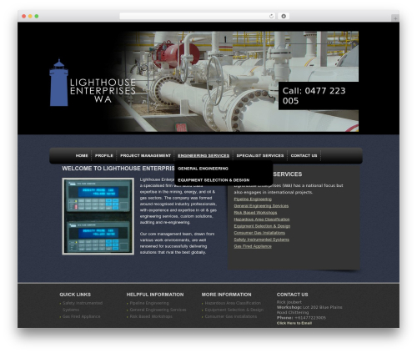
Task: Open footer Pipeline Engineering link
Action: (x=149, y=303)
